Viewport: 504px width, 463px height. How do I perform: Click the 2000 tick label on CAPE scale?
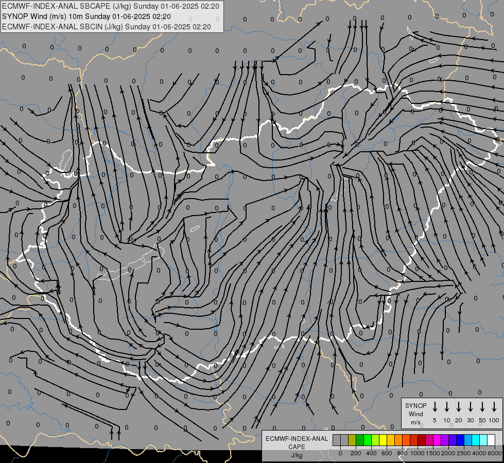click(448, 453)
